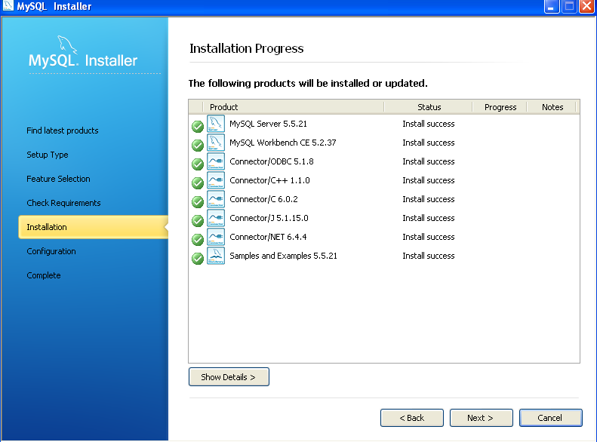Click the Connector/ODBC 5.1.8 product icon

click(216, 161)
